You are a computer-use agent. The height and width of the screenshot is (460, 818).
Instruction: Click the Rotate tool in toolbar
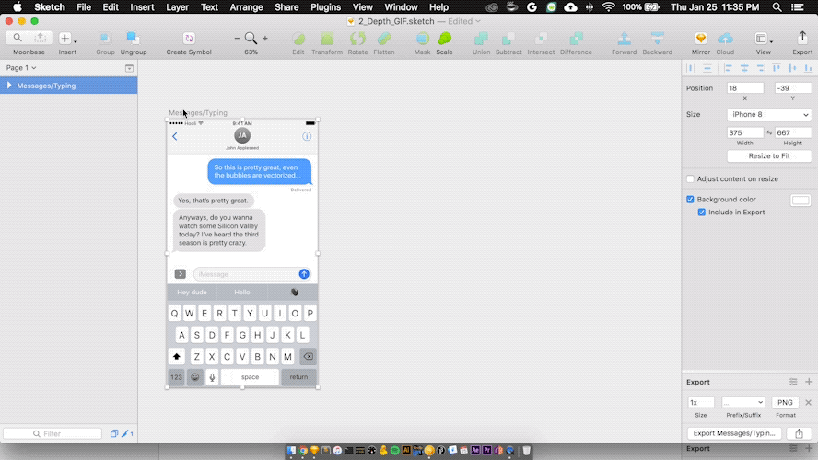[x=357, y=39]
